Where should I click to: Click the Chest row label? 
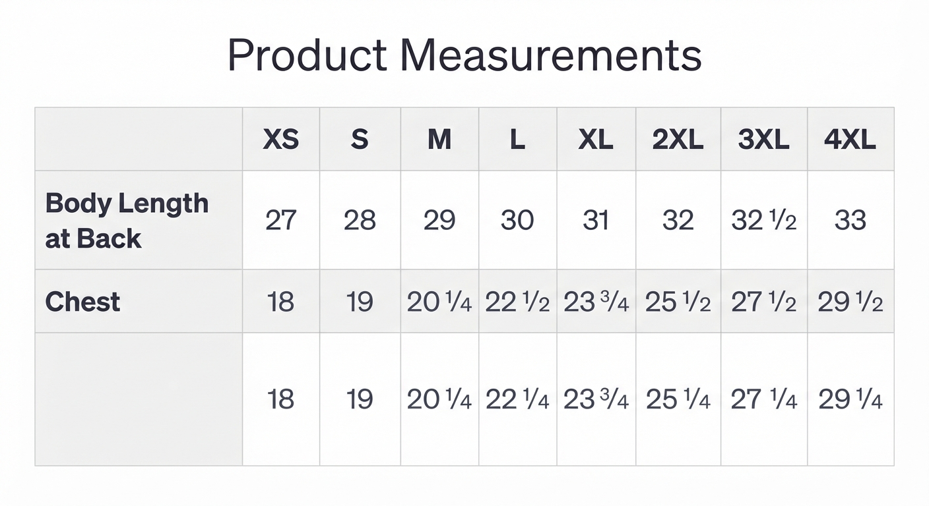pyautogui.click(x=82, y=302)
